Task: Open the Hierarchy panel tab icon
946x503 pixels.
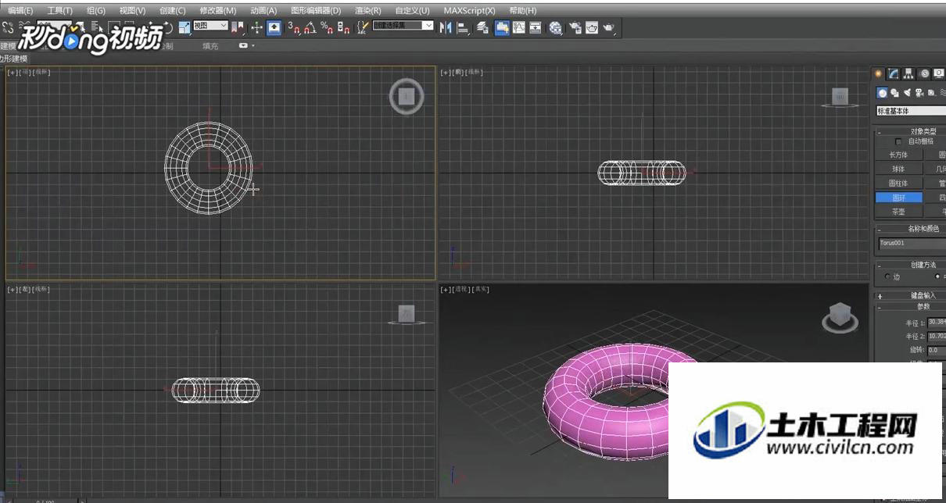Action: [908, 73]
